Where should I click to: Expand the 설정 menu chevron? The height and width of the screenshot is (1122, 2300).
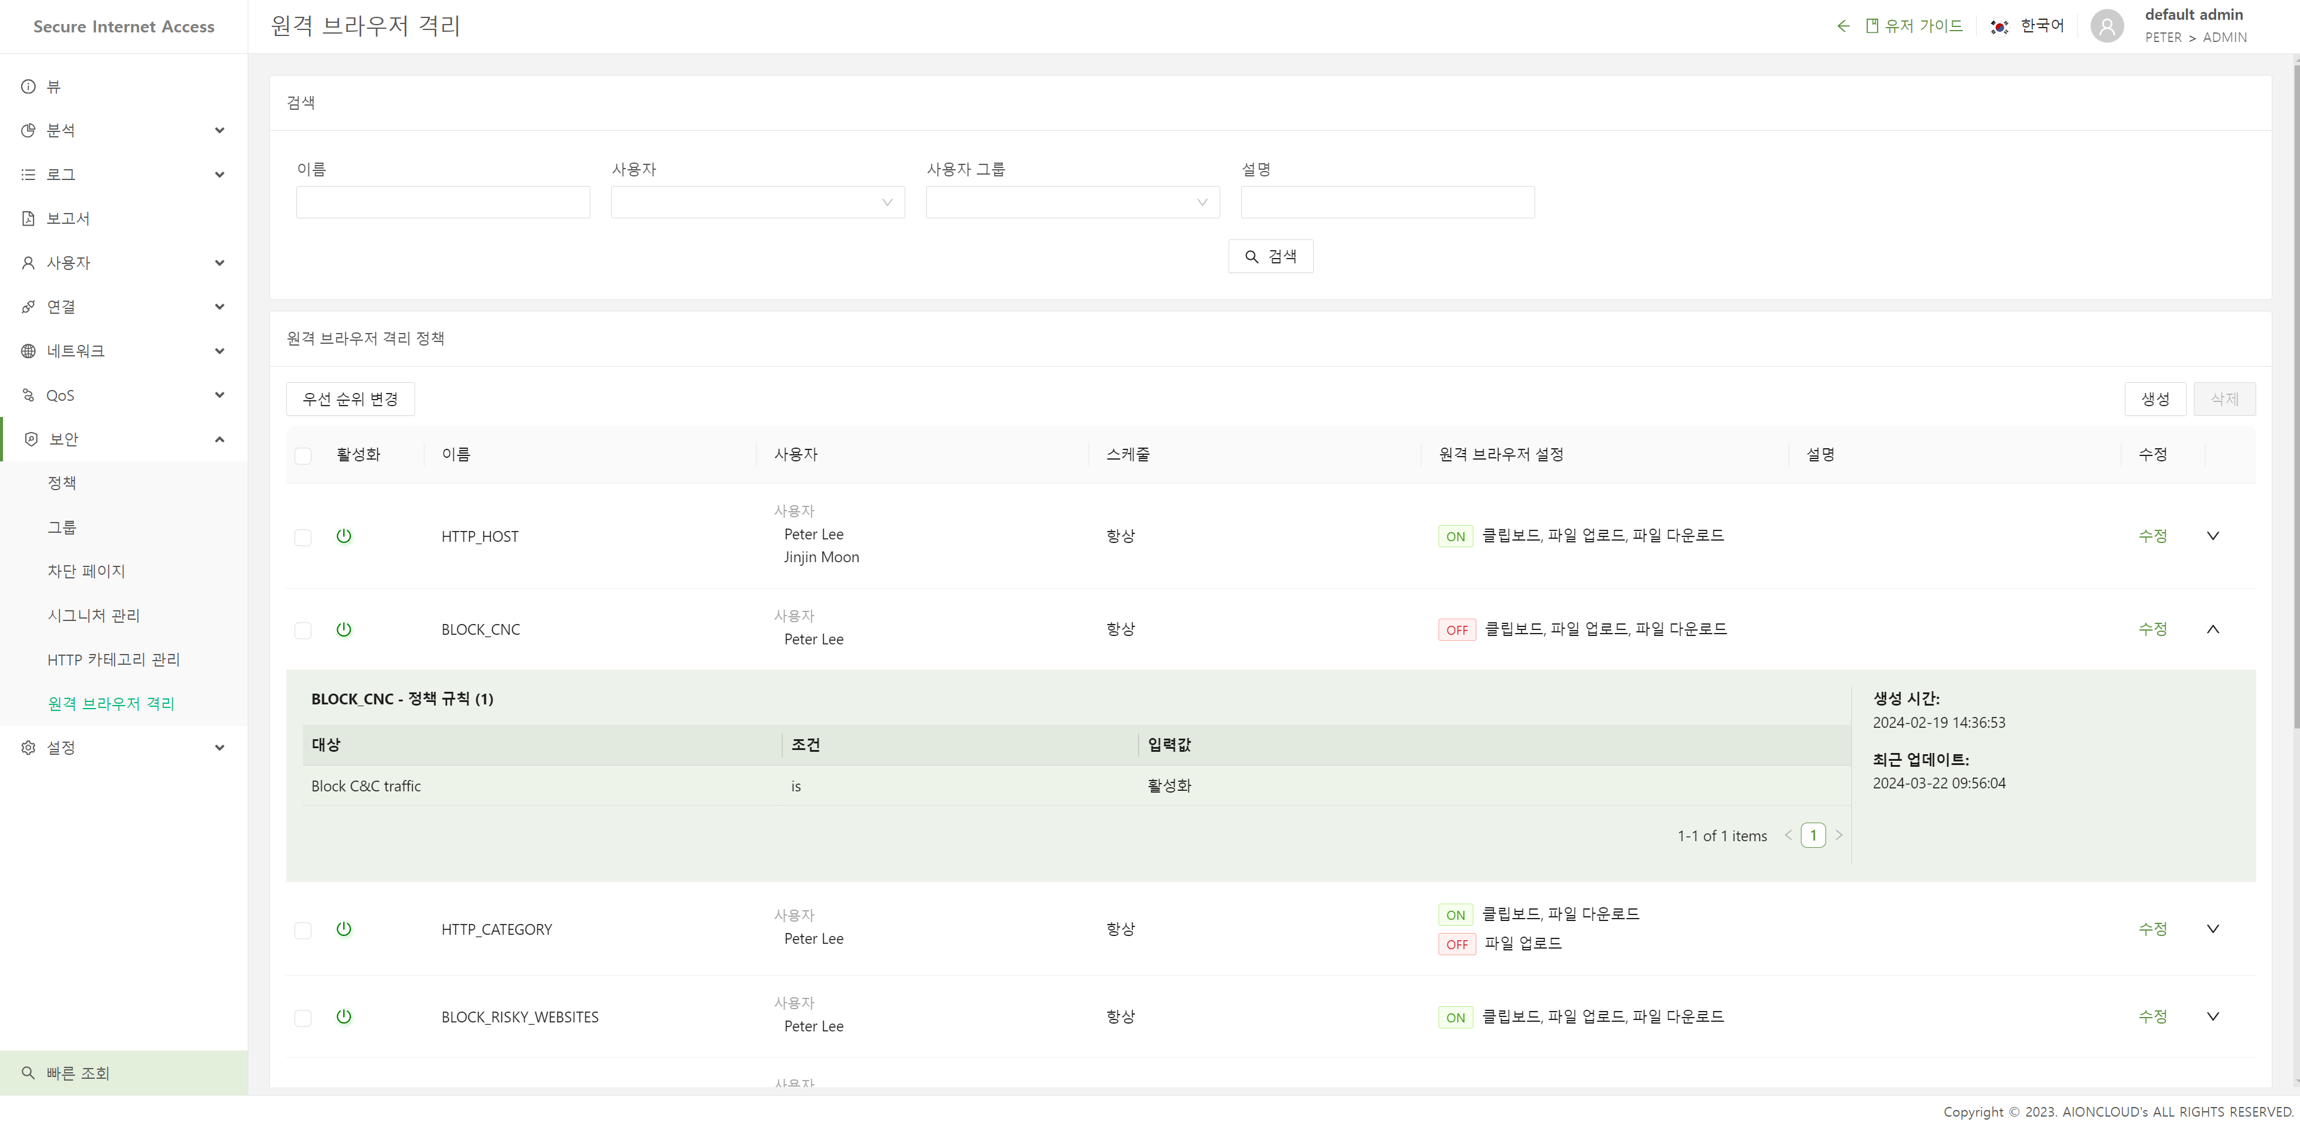tap(220, 748)
